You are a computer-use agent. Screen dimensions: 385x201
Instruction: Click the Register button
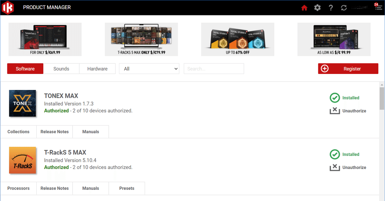pyautogui.click(x=348, y=69)
